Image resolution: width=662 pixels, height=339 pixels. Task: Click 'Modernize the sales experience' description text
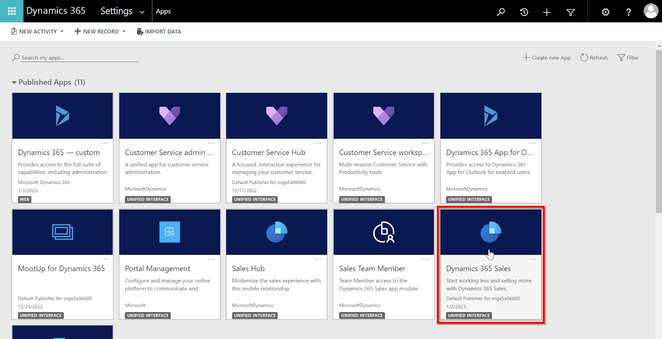[x=276, y=284]
